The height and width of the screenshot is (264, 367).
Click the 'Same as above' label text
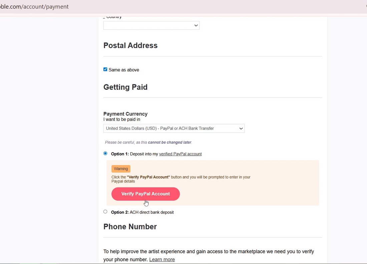click(124, 70)
